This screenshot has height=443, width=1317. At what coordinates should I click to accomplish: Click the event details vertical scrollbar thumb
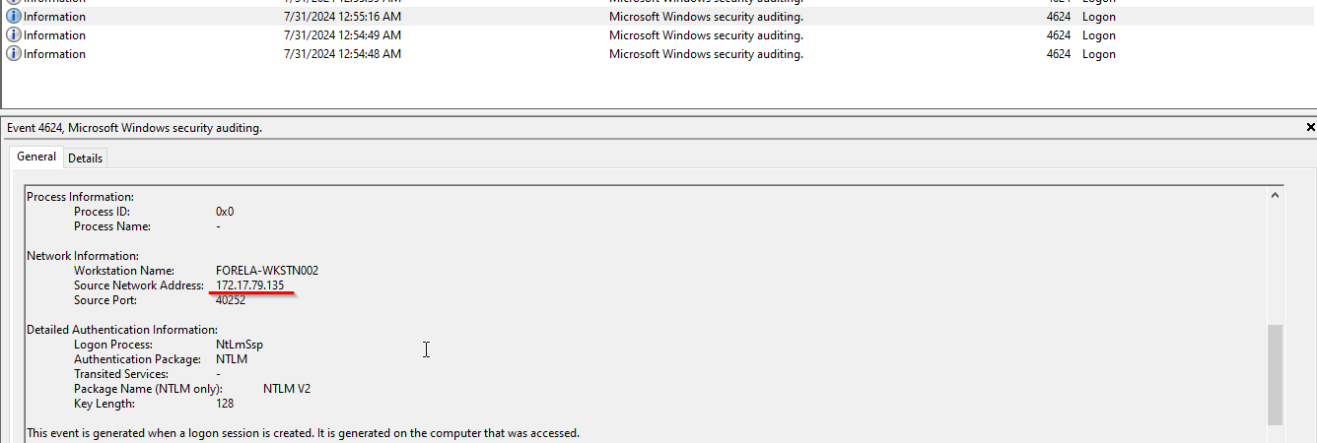(x=1275, y=374)
